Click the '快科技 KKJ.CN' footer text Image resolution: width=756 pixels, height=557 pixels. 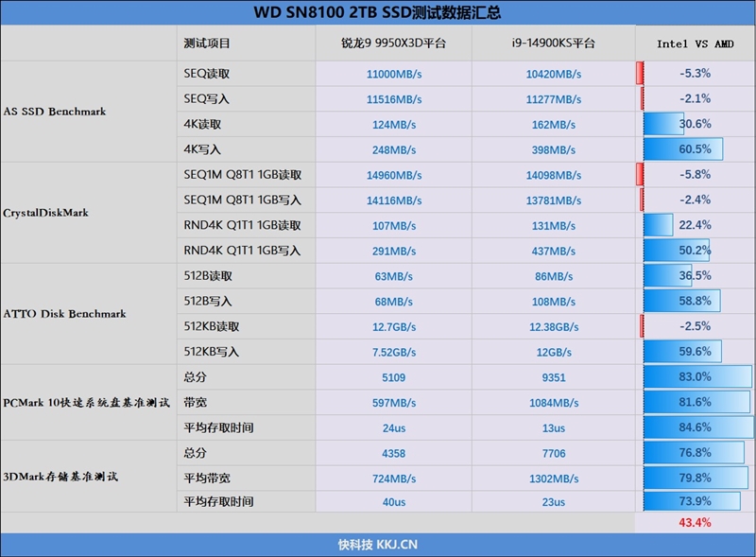coord(377,545)
